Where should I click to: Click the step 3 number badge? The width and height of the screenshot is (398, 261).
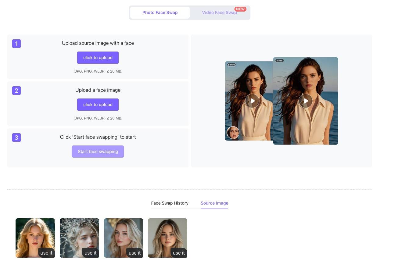[16, 138]
